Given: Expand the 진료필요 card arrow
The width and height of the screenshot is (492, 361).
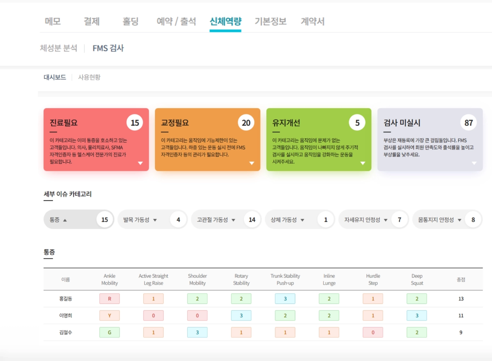Looking at the screenshot, I should (x=140, y=163).
